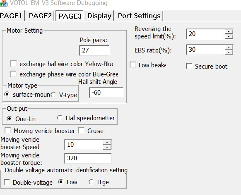Decrease the EBS ratio value
This screenshot has height=195, width=241.
[x=229, y=52]
